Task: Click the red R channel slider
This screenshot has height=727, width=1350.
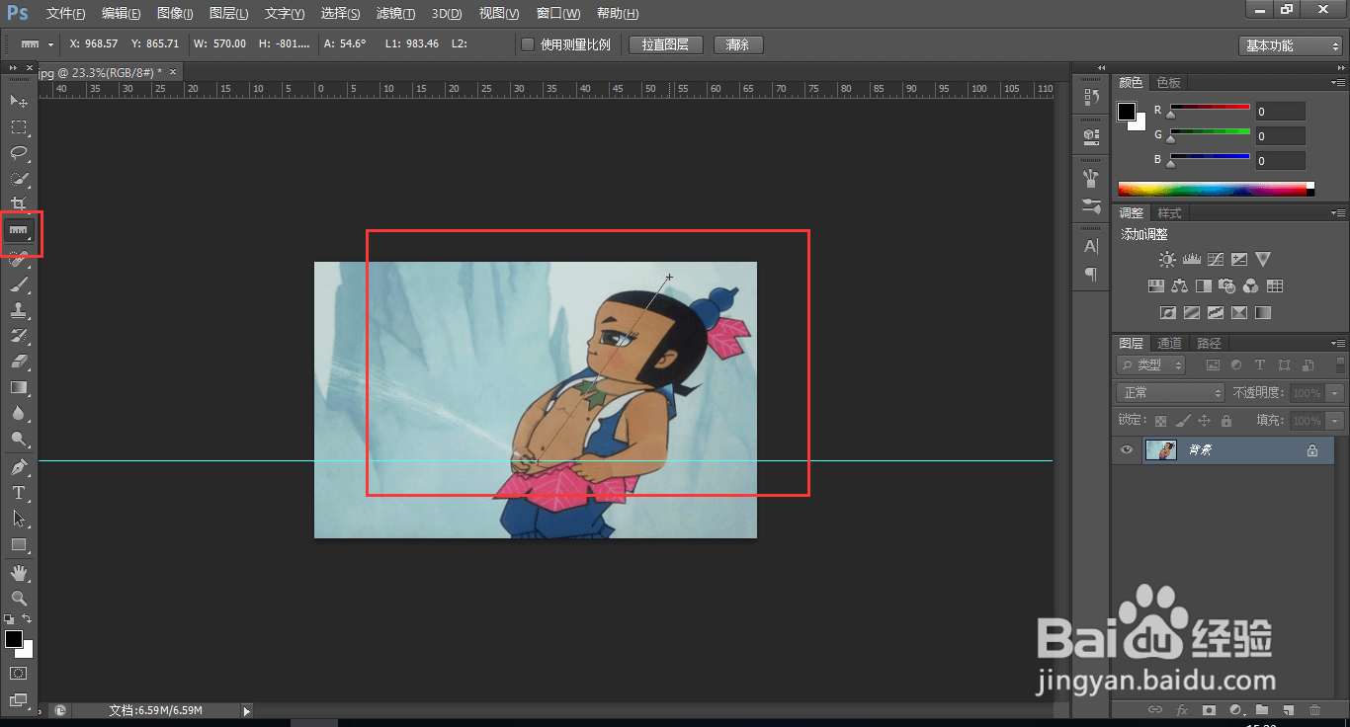Action: (x=1210, y=108)
